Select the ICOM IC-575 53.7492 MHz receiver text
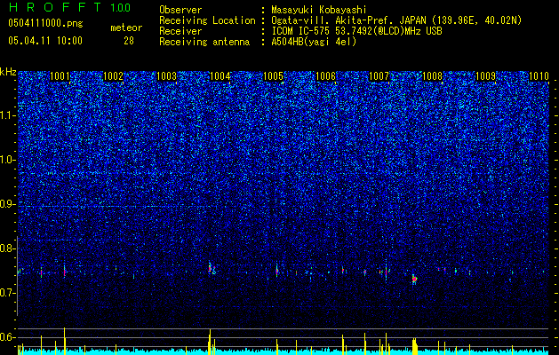This screenshot has height=355, width=559. point(356,31)
